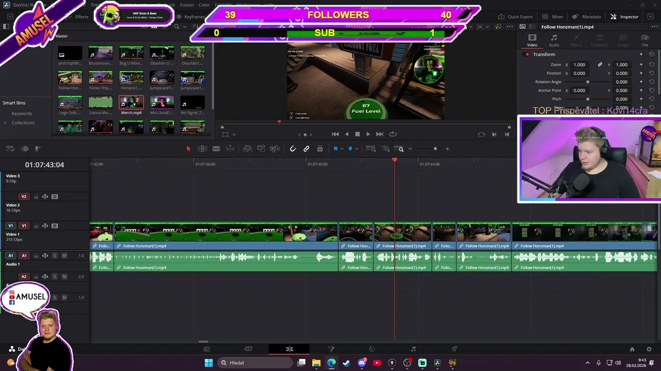Add keyframe for Zoom parameter

(641, 64)
